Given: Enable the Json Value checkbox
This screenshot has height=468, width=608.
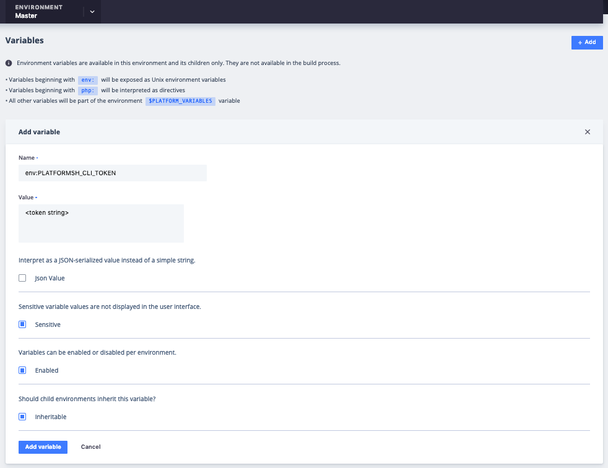Looking at the screenshot, I should 22,278.
